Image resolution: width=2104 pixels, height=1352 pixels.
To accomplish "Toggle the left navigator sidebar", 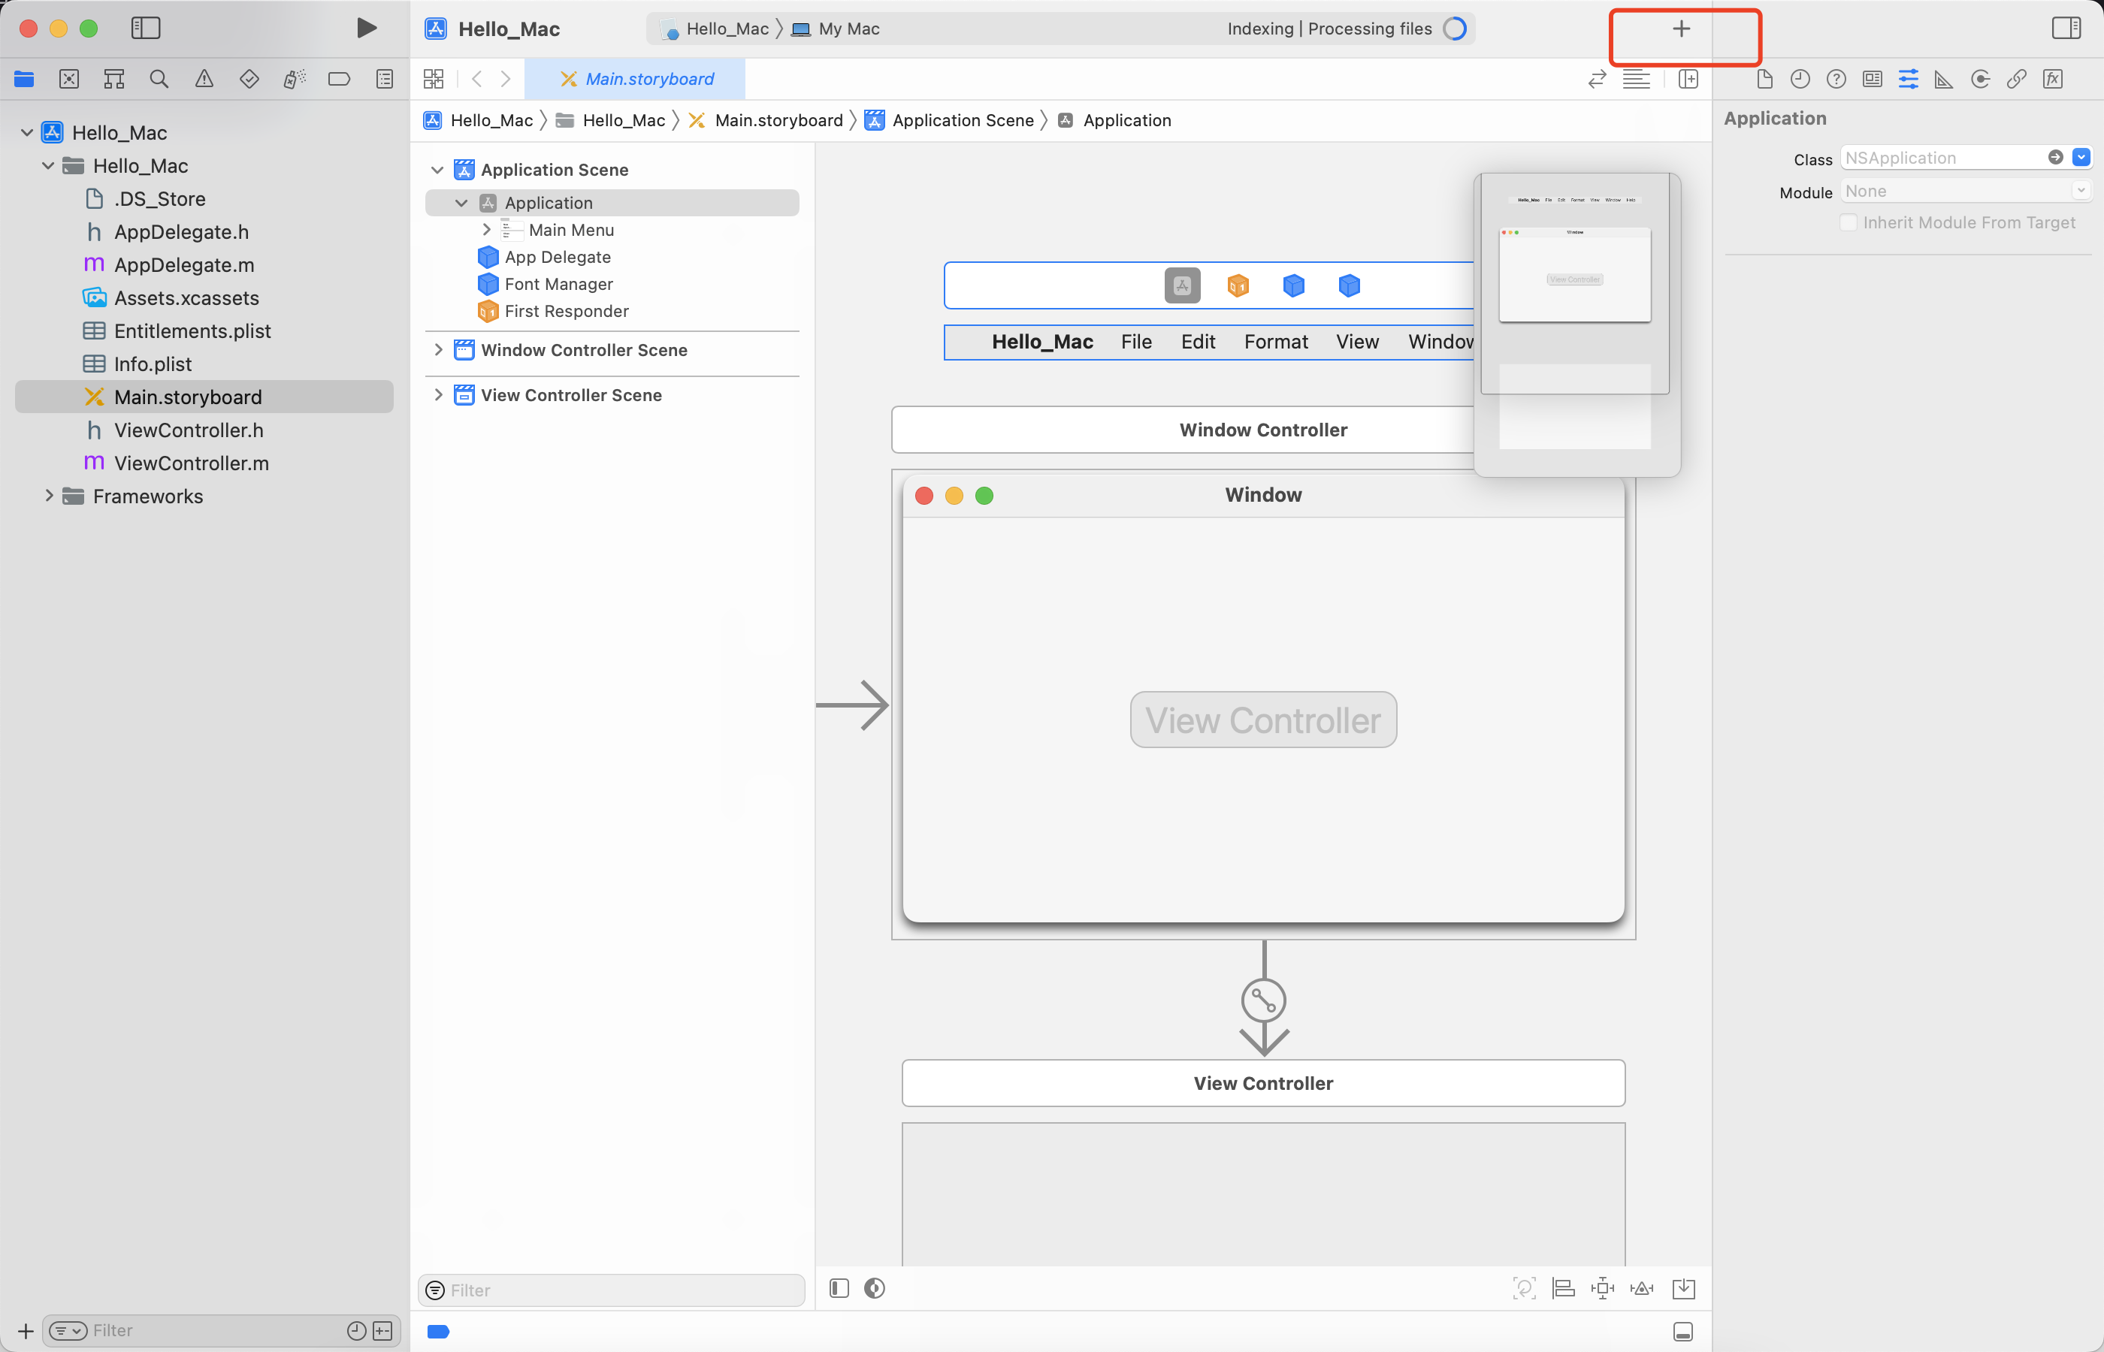I will coord(146,28).
